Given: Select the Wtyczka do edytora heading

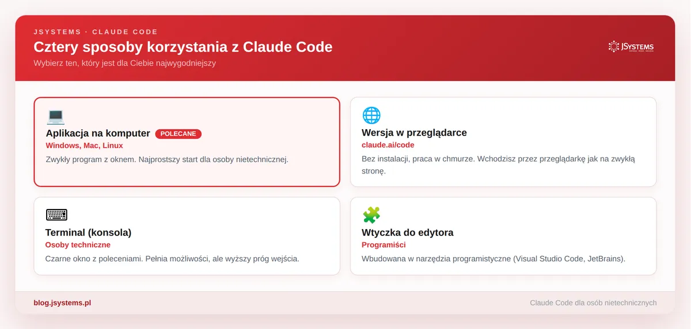Looking at the screenshot, I should coord(408,233).
